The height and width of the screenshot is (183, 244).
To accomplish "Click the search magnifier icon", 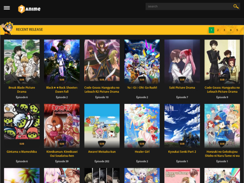I will (x=236, y=7).
